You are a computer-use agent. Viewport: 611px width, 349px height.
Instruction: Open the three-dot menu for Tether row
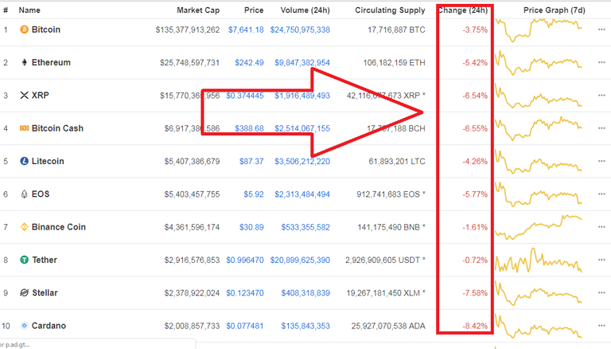coord(601,260)
